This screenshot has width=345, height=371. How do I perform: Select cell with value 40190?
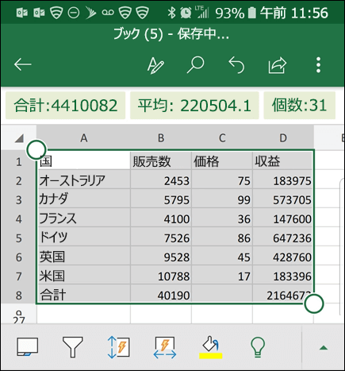161,294
